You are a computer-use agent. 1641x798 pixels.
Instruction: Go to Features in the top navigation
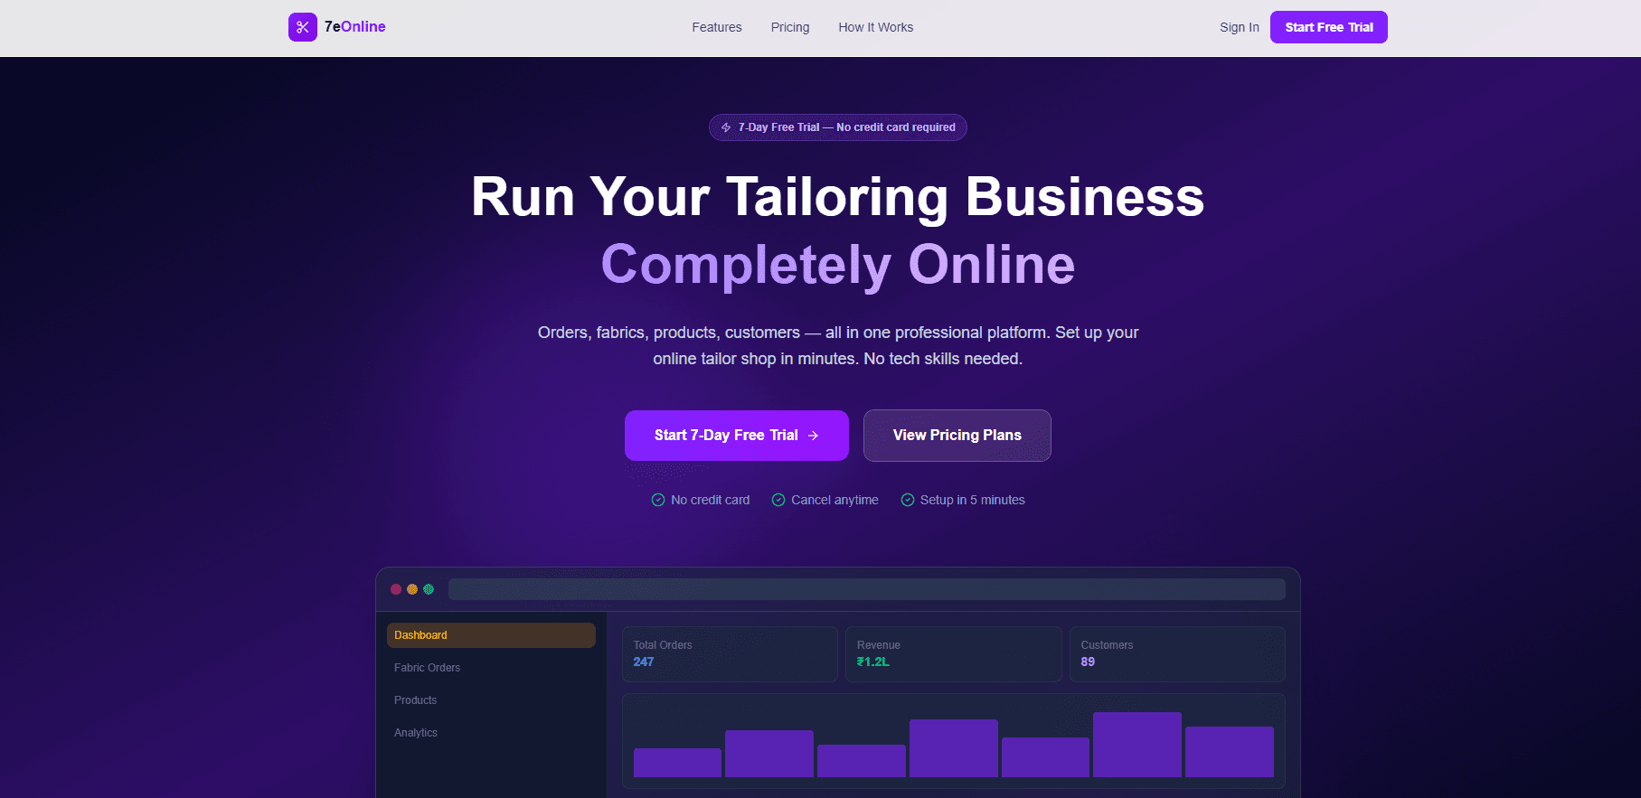717,27
